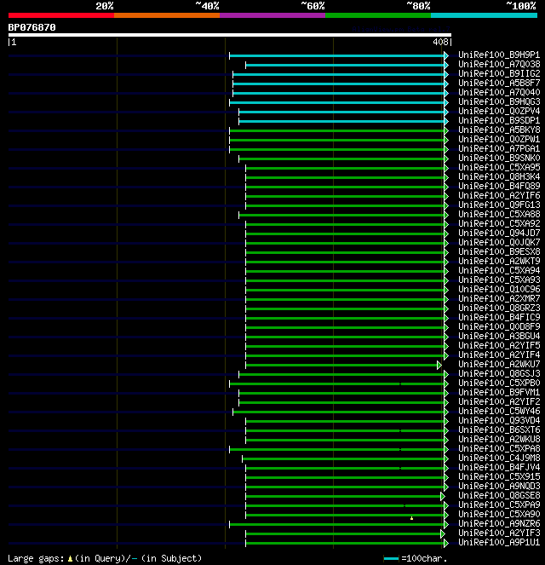Select the UniRef100_C5XPB0 label
545x565 pixels.
(499, 383)
